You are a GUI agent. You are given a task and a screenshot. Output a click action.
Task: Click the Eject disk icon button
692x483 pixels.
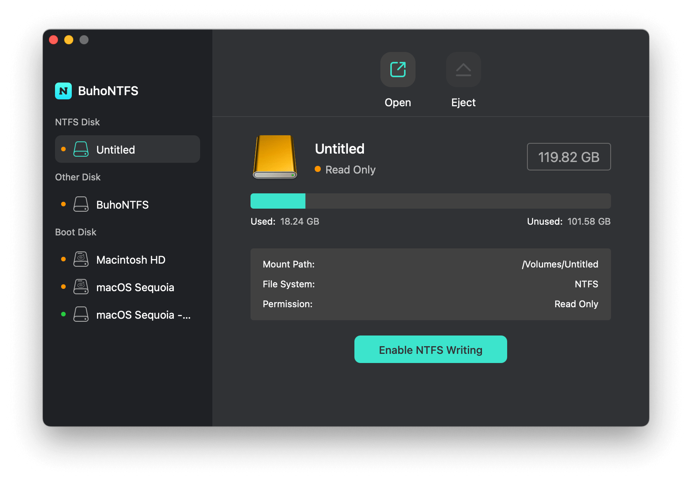463,70
